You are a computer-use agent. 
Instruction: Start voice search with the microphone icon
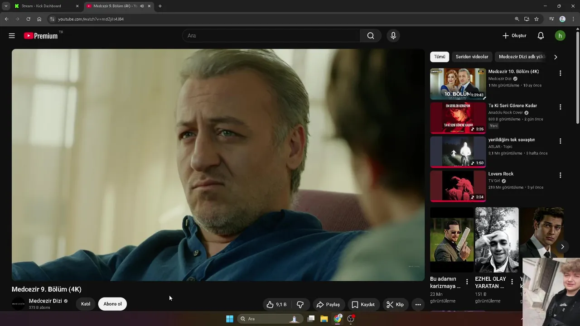(x=393, y=36)
